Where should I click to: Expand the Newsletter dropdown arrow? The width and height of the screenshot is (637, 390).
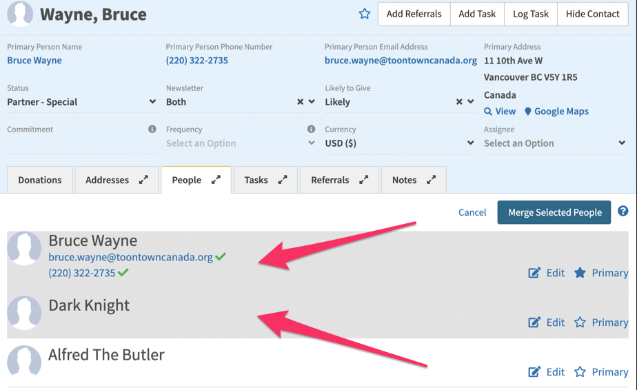[x=312, y=101]
